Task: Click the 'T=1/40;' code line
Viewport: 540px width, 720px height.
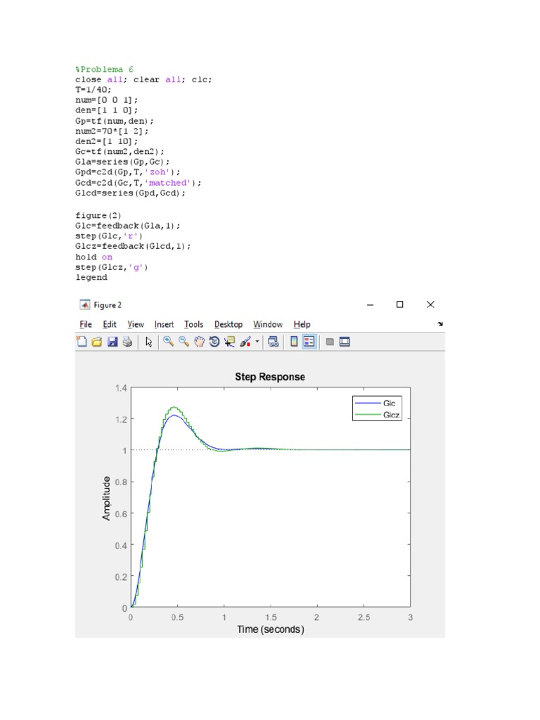Action: pos(94,89)
